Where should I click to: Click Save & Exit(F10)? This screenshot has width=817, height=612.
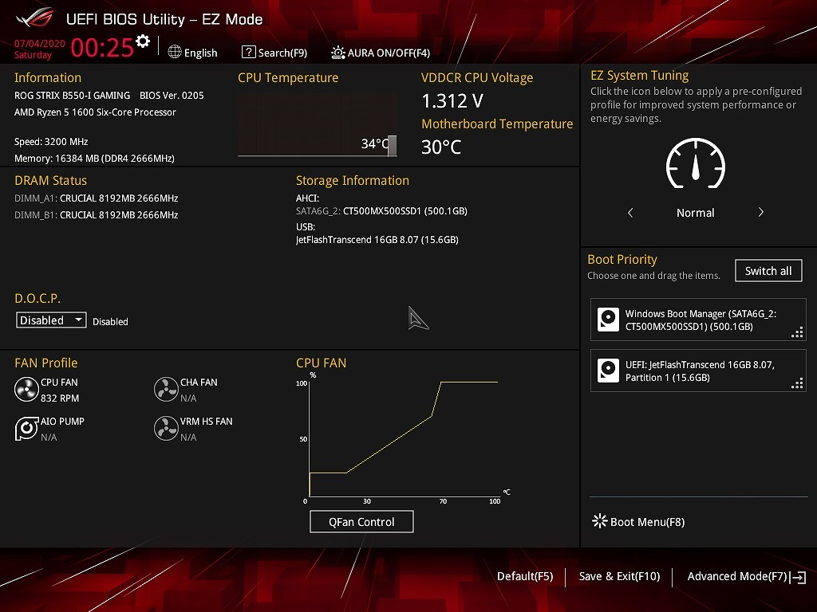click(x=619, y=576)
